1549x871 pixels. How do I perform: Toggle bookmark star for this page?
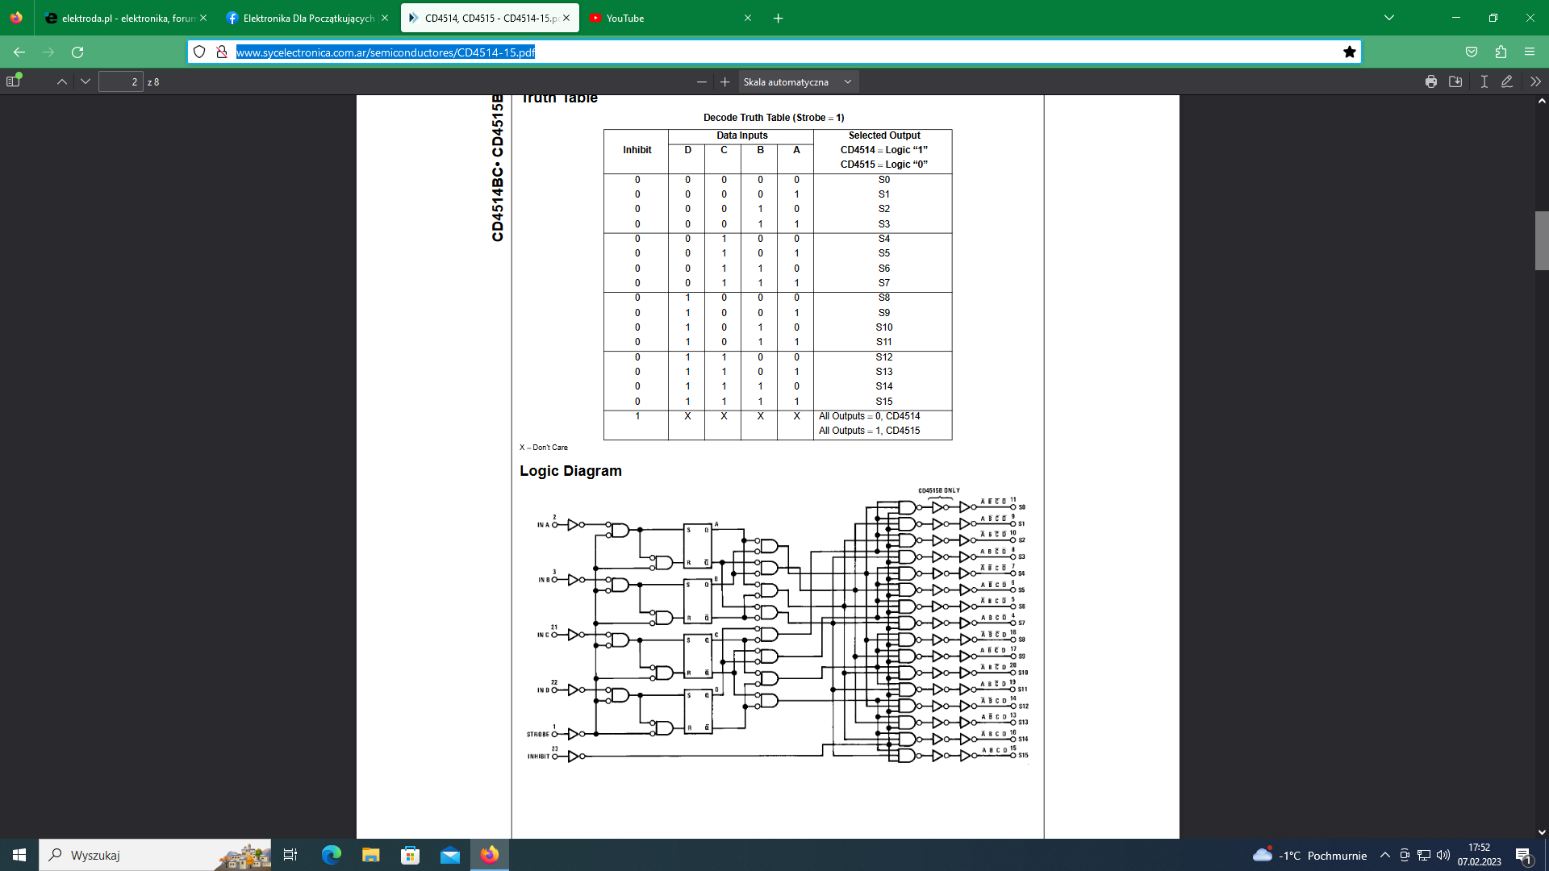(x=1349, y=52)
